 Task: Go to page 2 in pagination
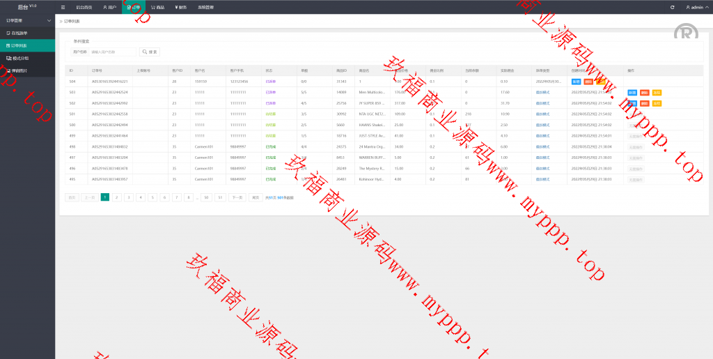point(116,197)
